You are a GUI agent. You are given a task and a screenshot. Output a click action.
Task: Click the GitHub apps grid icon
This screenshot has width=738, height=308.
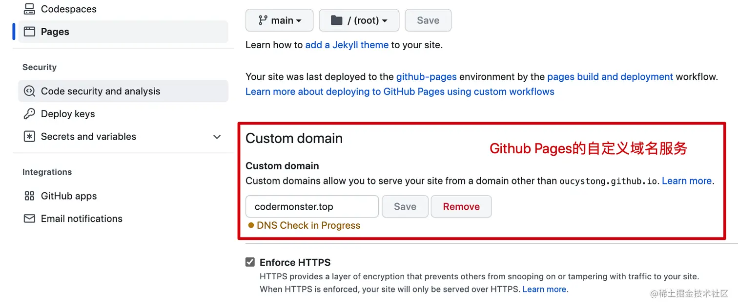tap(29, 196)
